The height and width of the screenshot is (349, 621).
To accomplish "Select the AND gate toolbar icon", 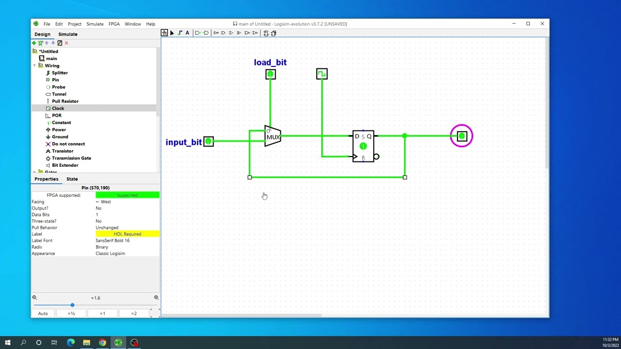I will pyautogui.click(x=223, y=33).
